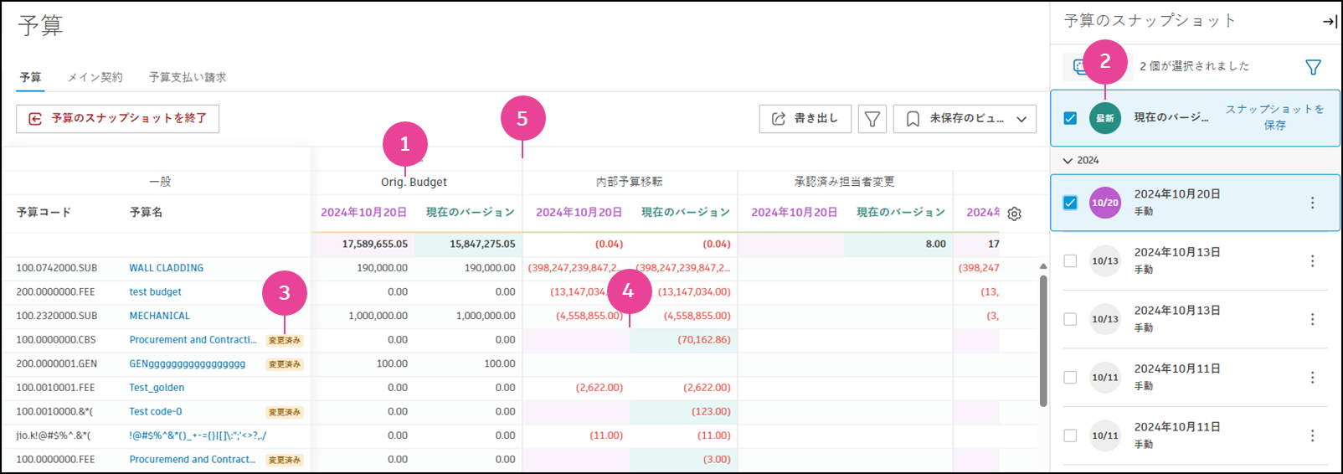Image resolution: width=1343 pixels, height=474 pixels.
Task: Uncheck the 2024年10月20日 snapshot checkbox
Action: [1070, 203]
